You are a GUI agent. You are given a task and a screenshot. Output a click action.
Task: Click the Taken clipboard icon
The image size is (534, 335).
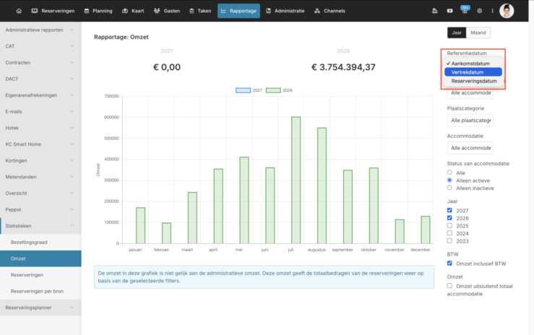pyautogui.click(x=191, y=11)
